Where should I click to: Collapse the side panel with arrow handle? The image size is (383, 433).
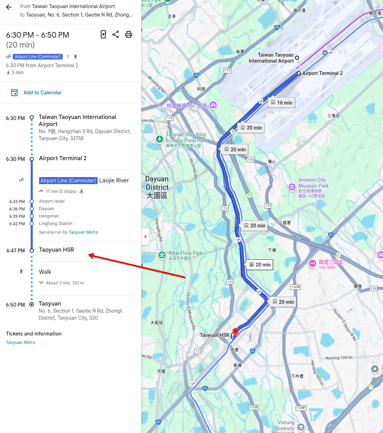coord(145,236)
